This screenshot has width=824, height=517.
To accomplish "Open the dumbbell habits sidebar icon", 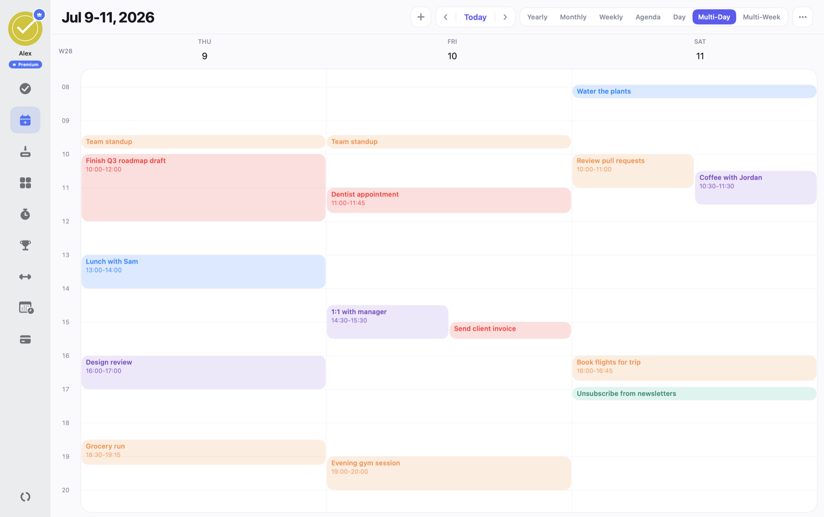I will 25,277.
